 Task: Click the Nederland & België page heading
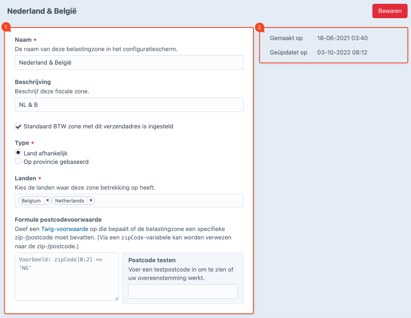41,11
